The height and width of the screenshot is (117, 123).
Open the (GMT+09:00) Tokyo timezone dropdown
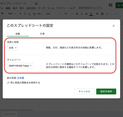point(20,66)
